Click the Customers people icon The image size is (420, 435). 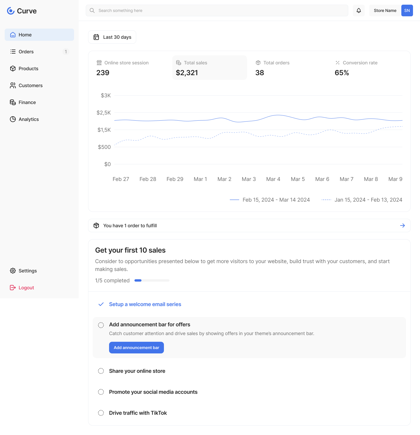(13, 85)
